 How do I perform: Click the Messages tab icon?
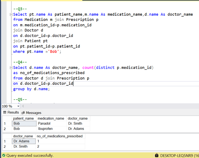[x=23, y=113]
